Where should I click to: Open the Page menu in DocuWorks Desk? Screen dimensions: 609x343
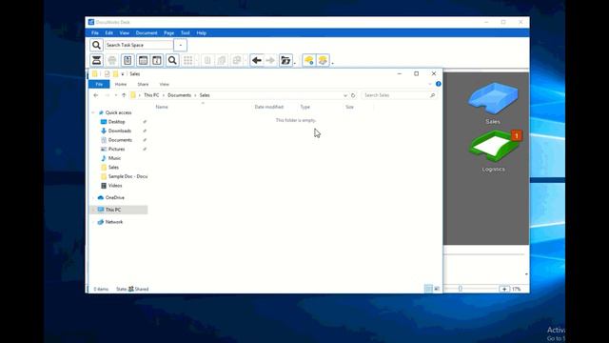[169, 33]
